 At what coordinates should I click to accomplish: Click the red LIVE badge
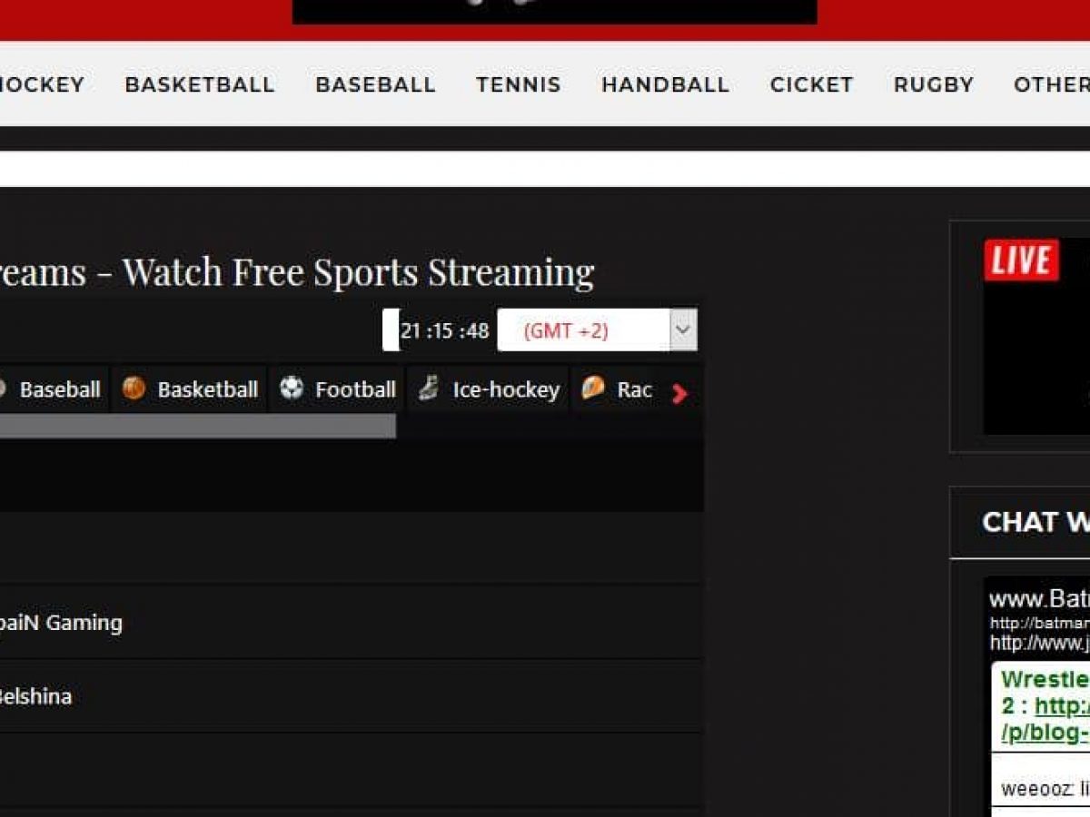(1021, 261)
